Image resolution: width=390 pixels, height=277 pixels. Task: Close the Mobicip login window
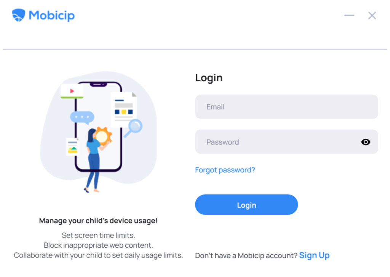[372, 15]
